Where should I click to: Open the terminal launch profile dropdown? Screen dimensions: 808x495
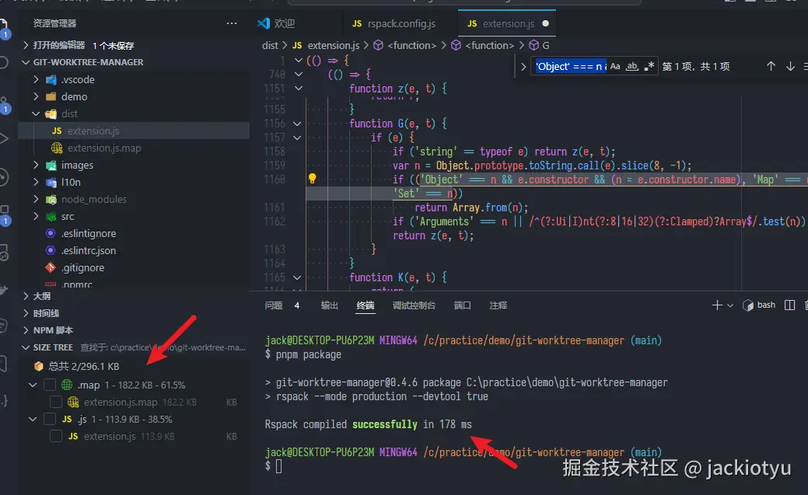(730, 305)
